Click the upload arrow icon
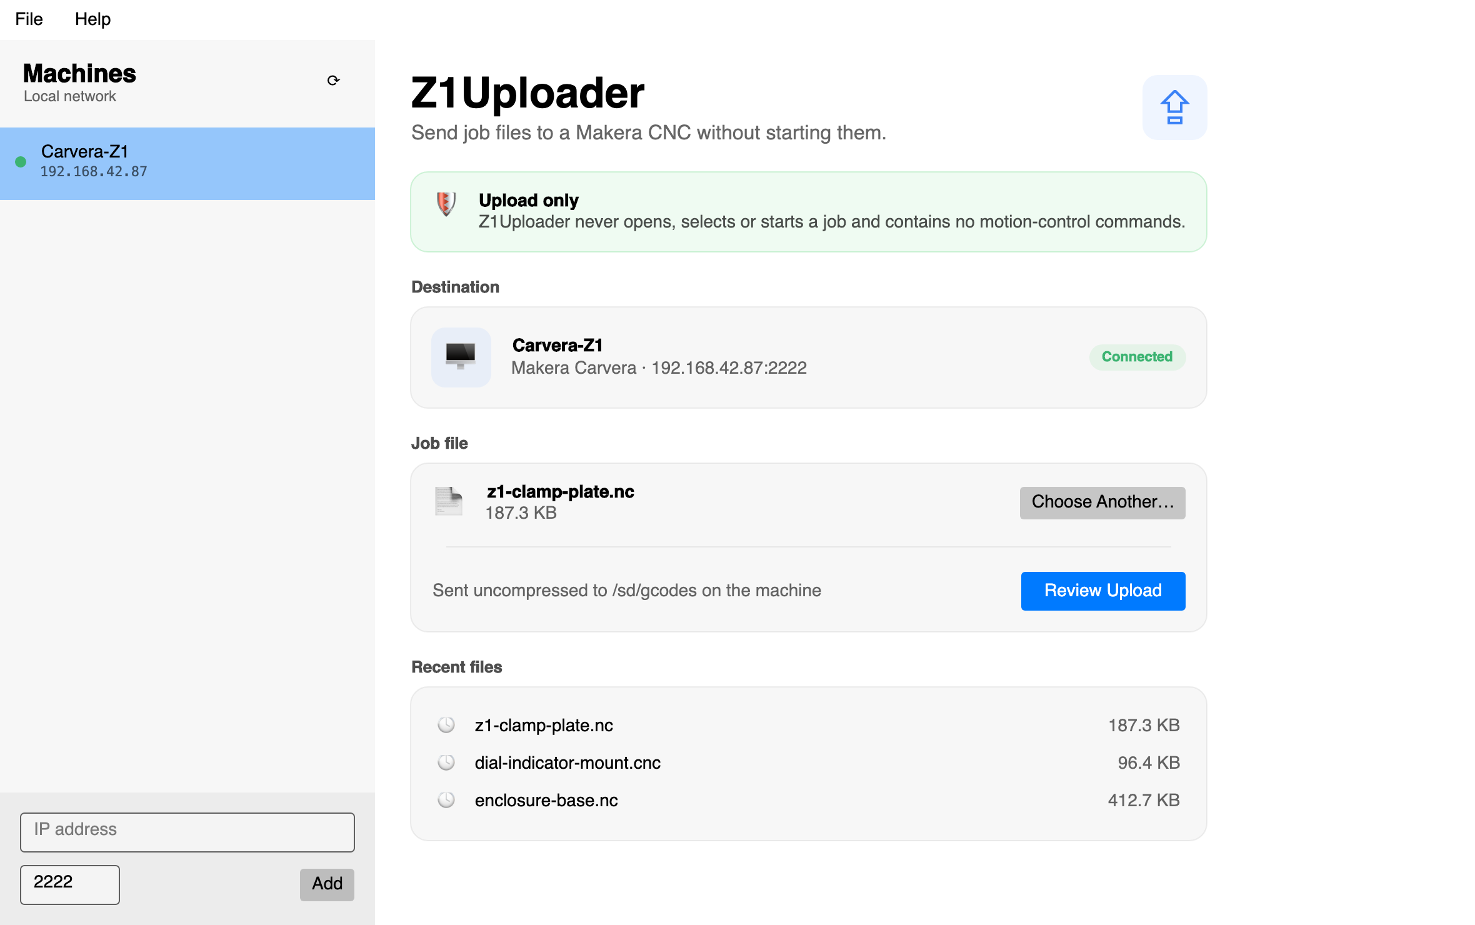Viewport: 1475px width, 925px height. pos(1174,107)
